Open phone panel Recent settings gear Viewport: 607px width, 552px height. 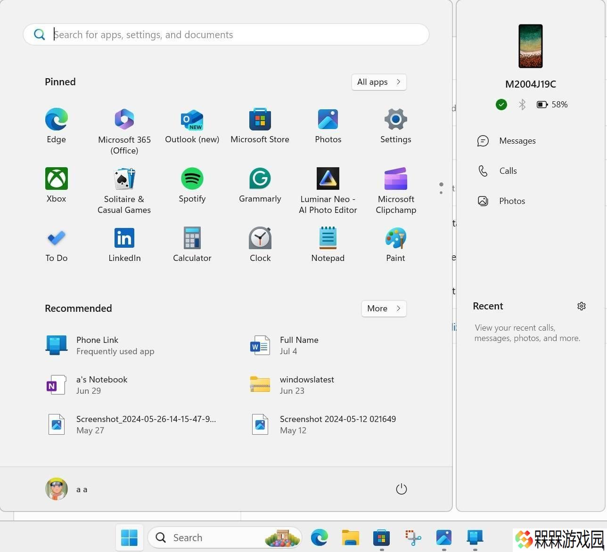click(582, 306)
